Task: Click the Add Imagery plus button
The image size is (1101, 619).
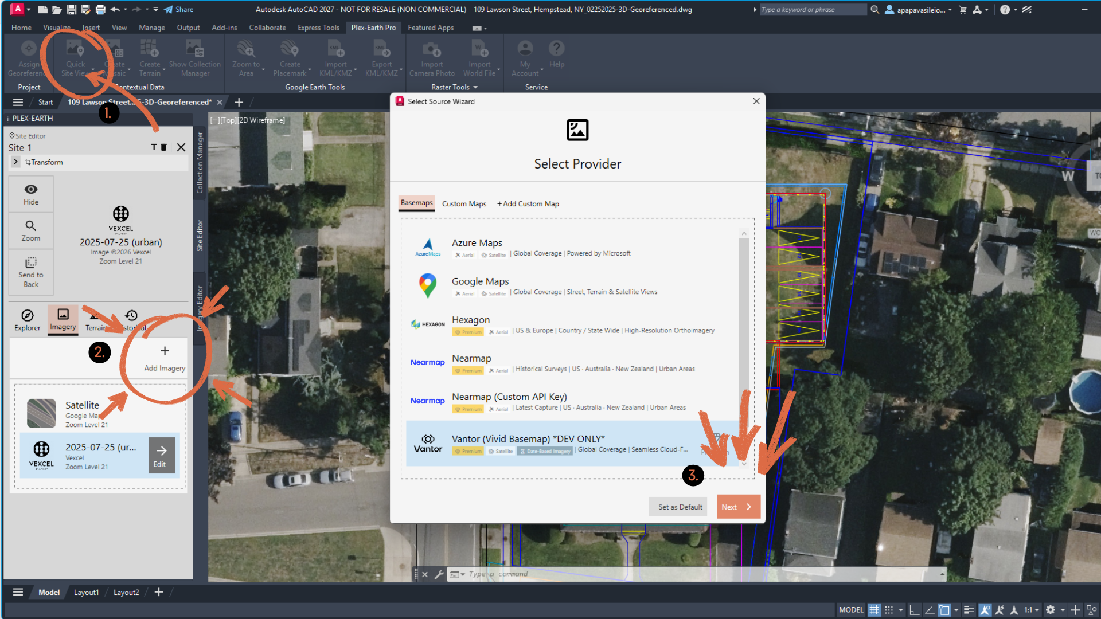Action: click(x=165, y=358)
